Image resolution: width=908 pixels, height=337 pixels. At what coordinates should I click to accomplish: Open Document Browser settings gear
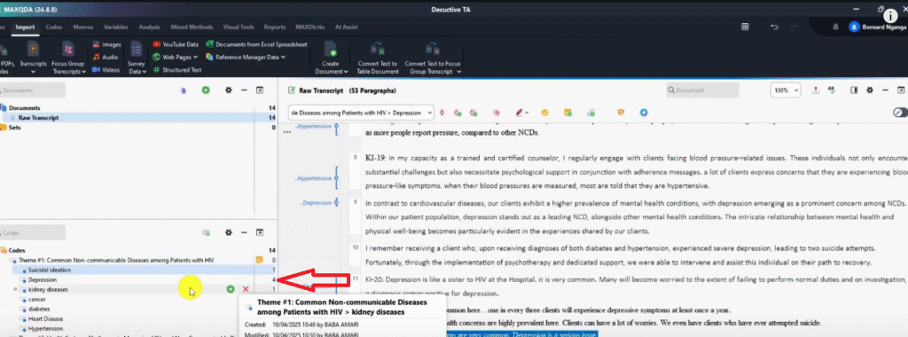870,90
